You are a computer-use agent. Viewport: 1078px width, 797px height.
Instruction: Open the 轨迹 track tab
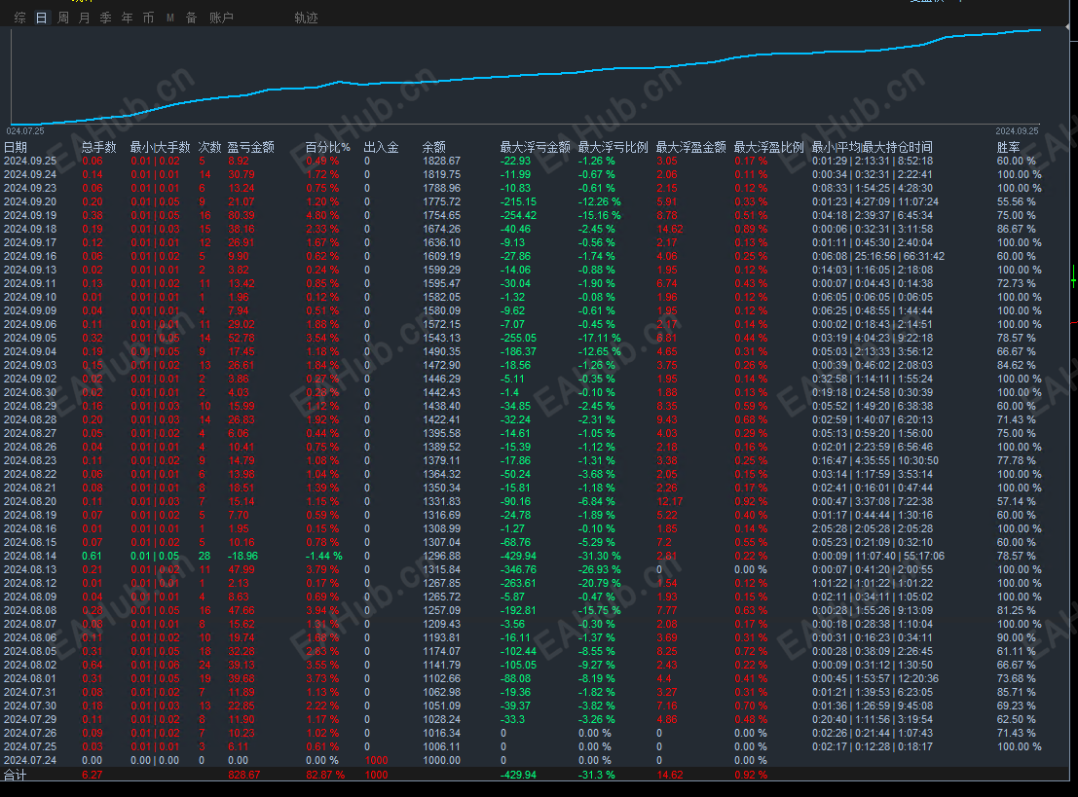coord(306,18)
